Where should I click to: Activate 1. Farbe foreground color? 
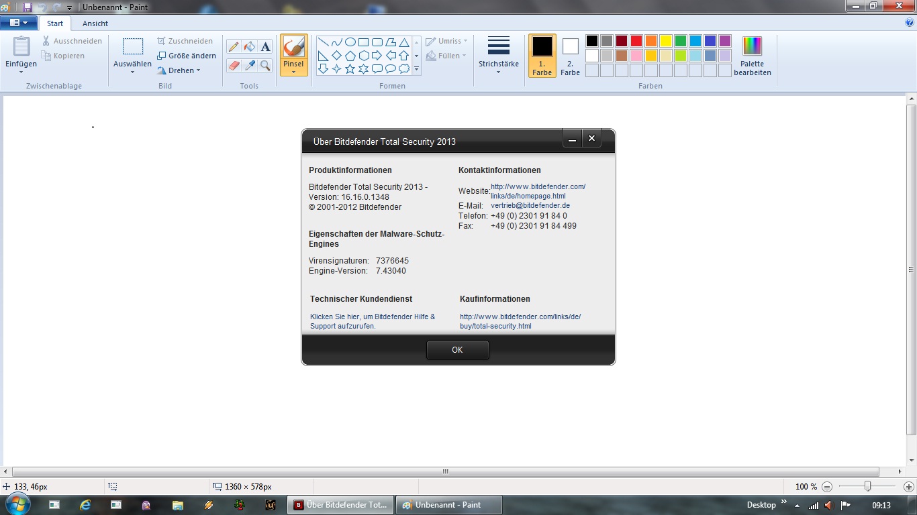click(542, 56)
